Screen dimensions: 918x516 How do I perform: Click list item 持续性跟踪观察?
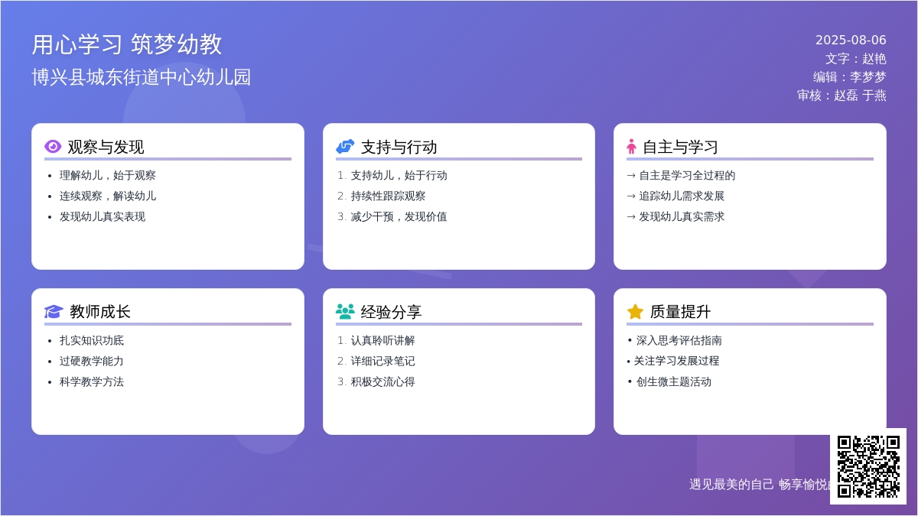point(388,196)
